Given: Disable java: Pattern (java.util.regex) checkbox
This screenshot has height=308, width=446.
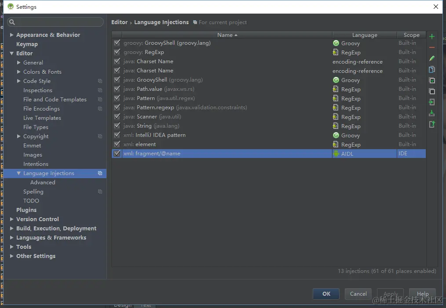Looking at the screenshot, I should pos(117,98).
